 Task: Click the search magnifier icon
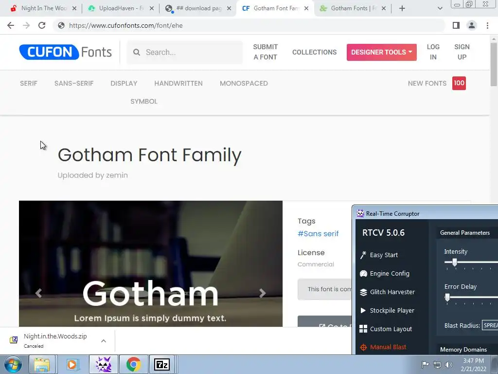pos(137,52)
